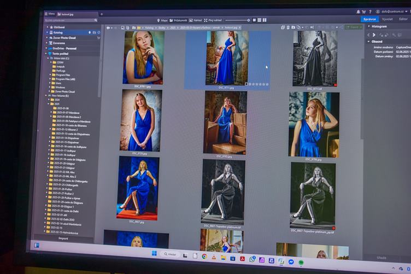Add a new tab with plus icon
The width and height of the screenshot is (411, 274).
tap(102, 14)
